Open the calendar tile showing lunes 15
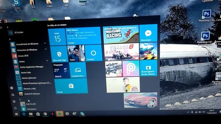 point(57,37)
